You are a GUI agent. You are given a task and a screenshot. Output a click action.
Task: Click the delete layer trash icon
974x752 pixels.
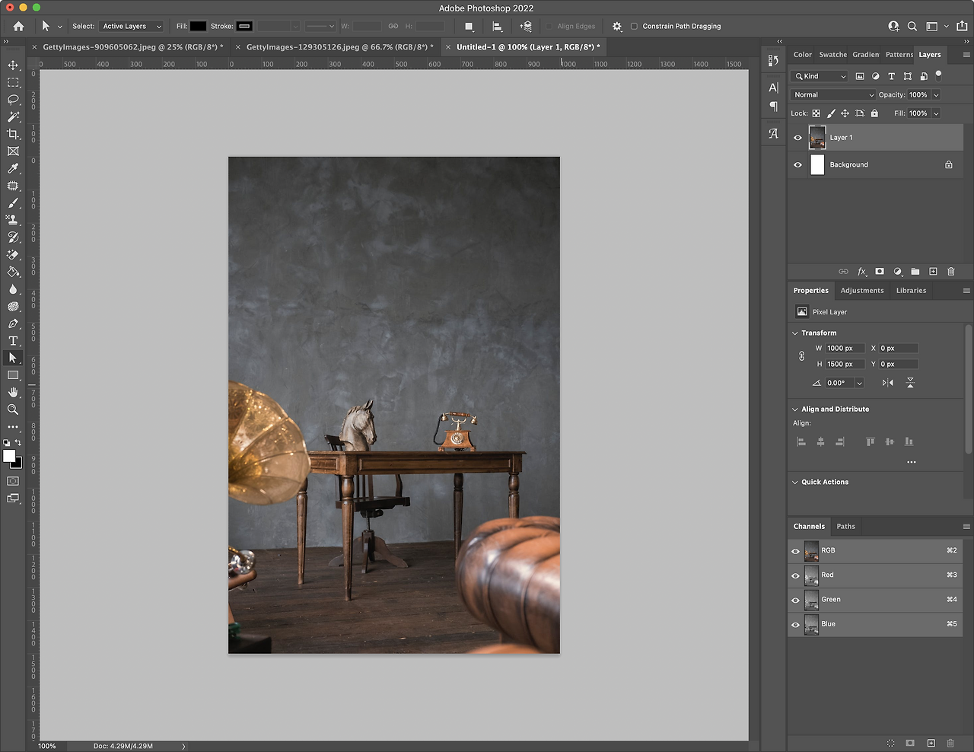pos(950,272)
